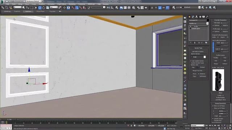This screenshot has width=232, height=130.
Task: Open the Edit menu
Action: (8, 4)
